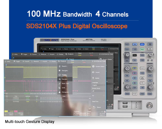This screenshot has width=162, height=129.
Task: Open the Search item in the Analysis menu
Action: coord(65,66)
